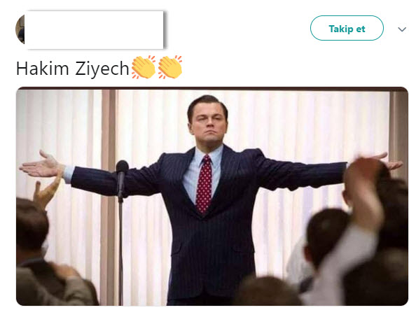Open the attached tweet photo
The height and width of the screenshot is (310, 416).
tap(212, 196)
